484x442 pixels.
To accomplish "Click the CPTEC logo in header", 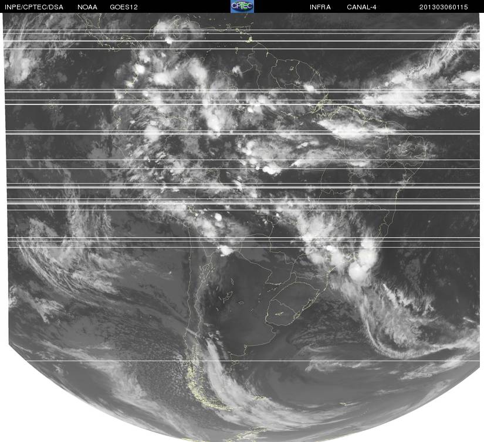I will (x=242, y=6).
